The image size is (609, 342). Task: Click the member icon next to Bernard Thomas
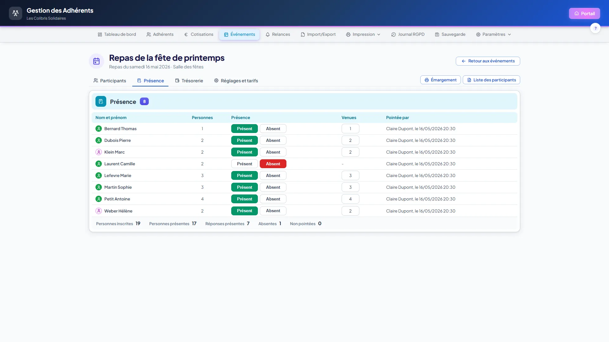pyautogui.click(x=99, y=129)
